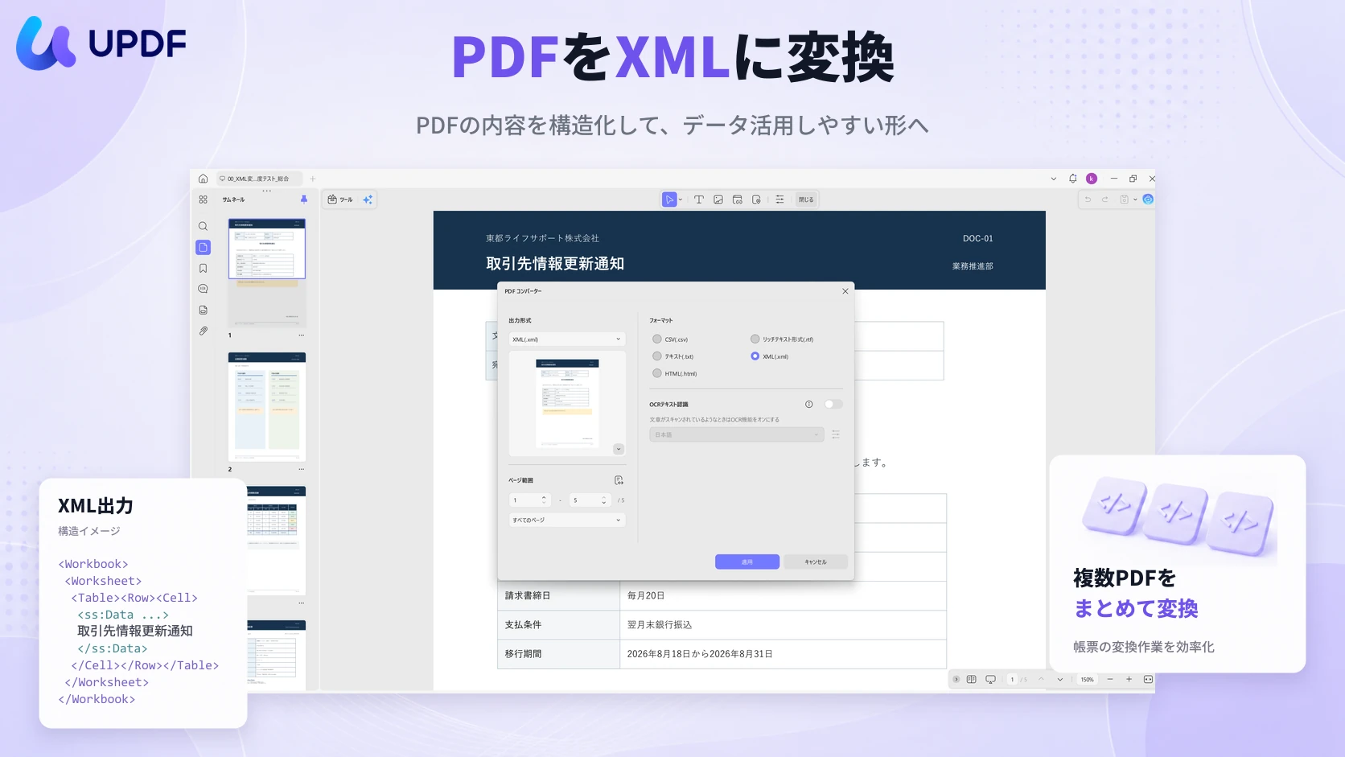Open page 1 thumbnail more-options dots
Image resolution: width=1345 pixels, height=757 pixels.
click(x=302, y=335)
